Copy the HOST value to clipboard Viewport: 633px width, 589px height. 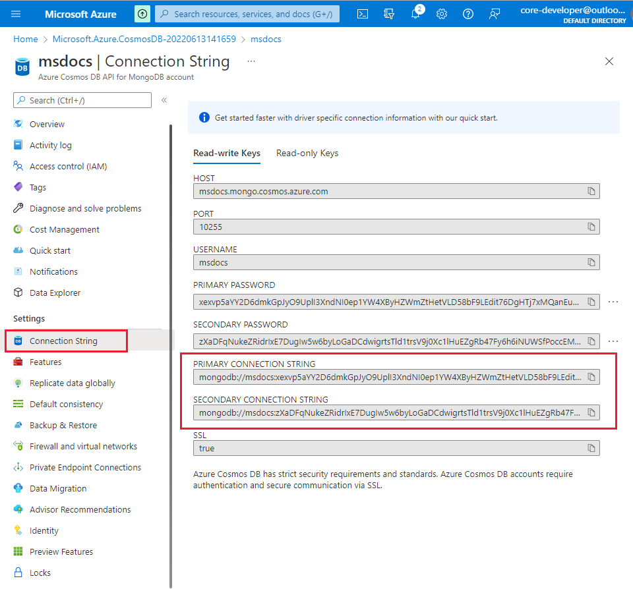(x=591, y=191)
